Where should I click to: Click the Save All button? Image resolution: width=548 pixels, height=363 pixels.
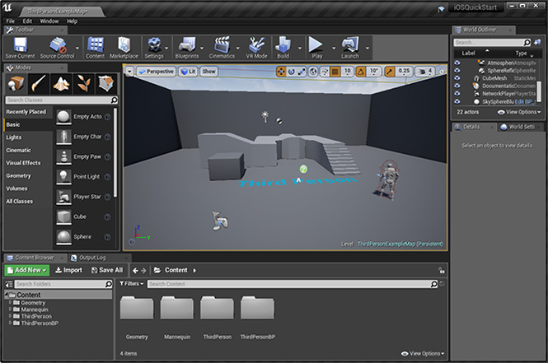(x=106, y=270)
